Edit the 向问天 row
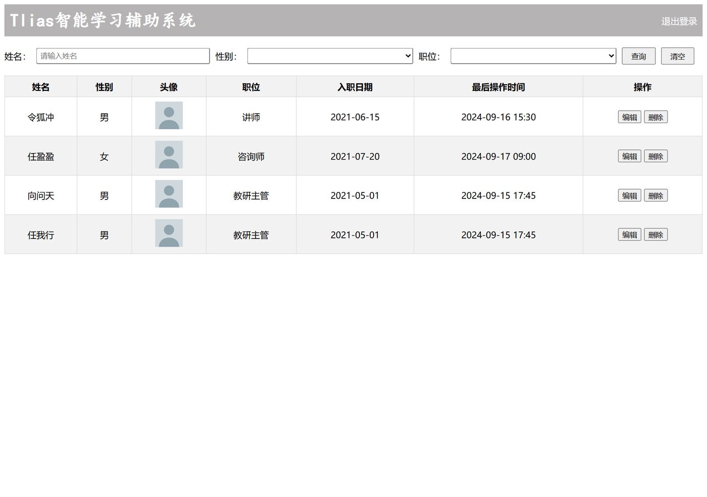 coord(629,195)
